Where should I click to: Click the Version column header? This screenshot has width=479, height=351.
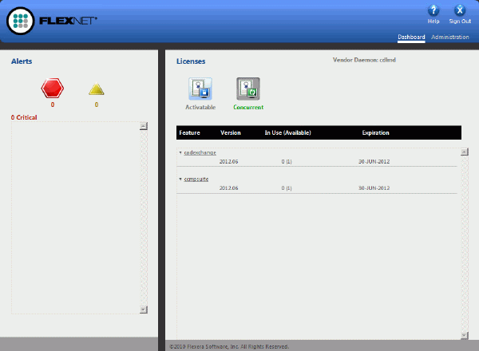tap(231, 132)
